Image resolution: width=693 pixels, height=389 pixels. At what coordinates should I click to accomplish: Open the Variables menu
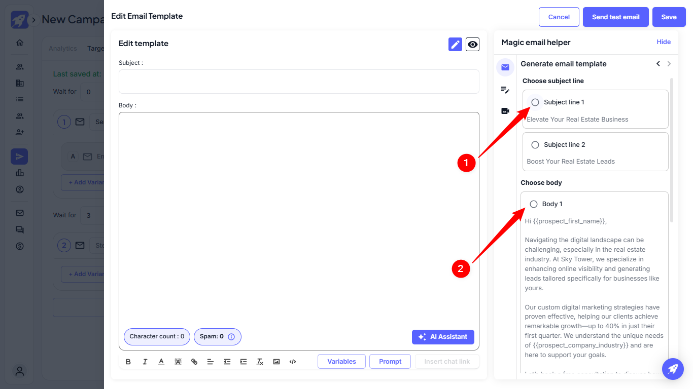pos(341,362)
